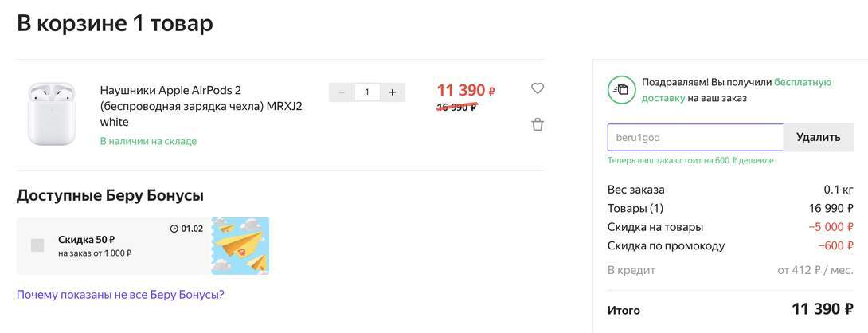
Task: Click the clock icon next to 01.02
Action: point(174,229)
